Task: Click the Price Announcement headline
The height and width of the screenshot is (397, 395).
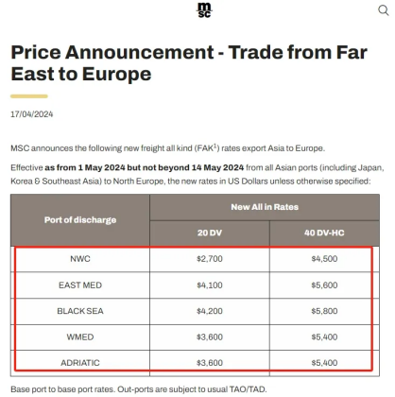Action: tap(189, 62)
